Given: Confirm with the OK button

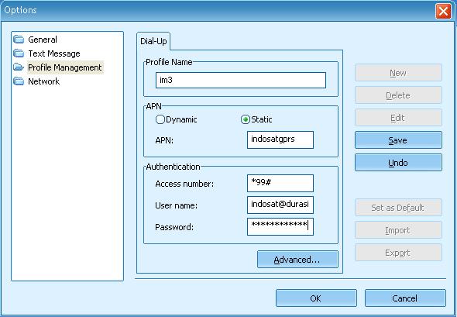Looking at the screenshot, I should click(316, 298).
